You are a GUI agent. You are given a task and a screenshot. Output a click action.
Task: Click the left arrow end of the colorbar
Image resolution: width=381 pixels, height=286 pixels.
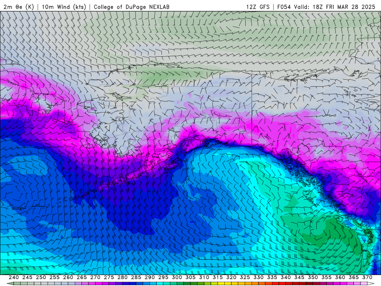[x=10, y=284]
